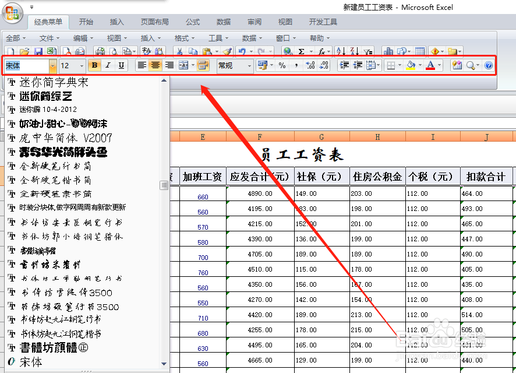Screen dimensions: 516x373
Task: Open the 工具 menu
Action: click(218, 38)
